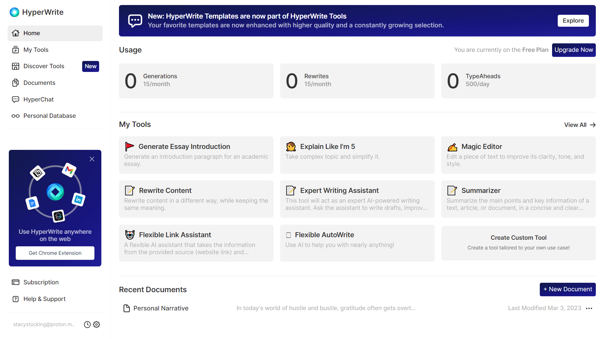Image resolution: width=604 pixels, height=339 pixels.
Task: Create a document with New Document button
Action: pyautogui.click(x=567, y=289)
